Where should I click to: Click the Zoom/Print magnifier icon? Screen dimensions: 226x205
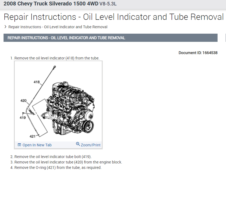pyautogui.click(x=78, y=144)
